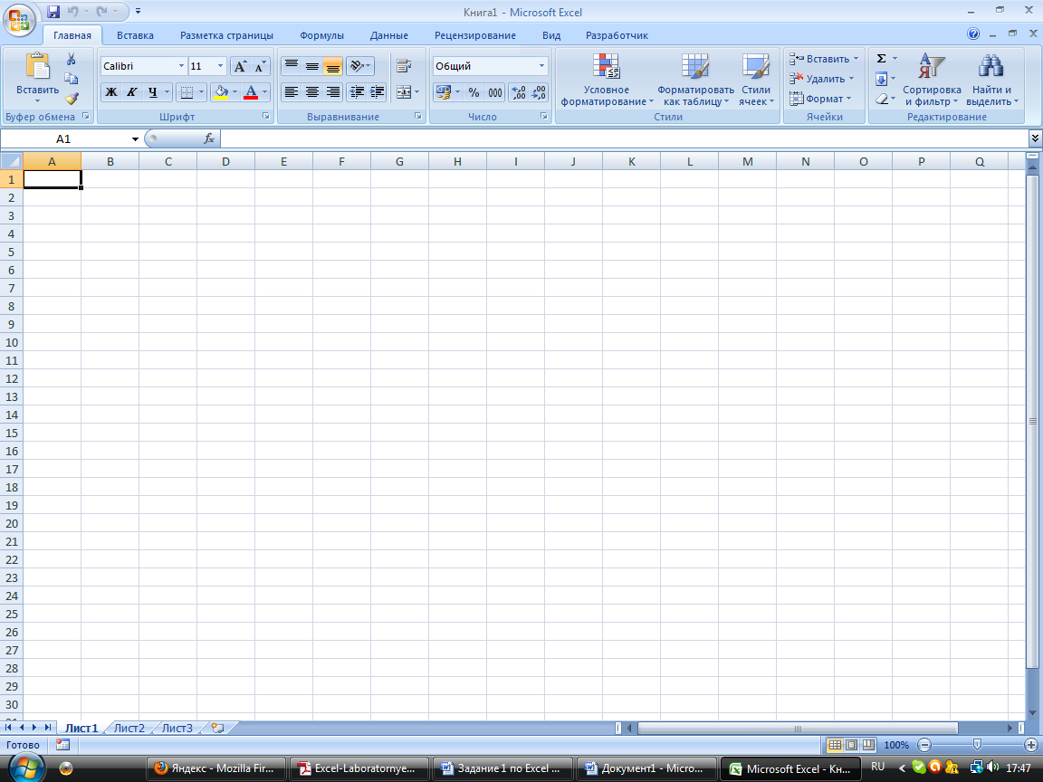Screen dimensions: 1043x782
Task: Click the Cut scissors icon
Action: pos(72,60)
